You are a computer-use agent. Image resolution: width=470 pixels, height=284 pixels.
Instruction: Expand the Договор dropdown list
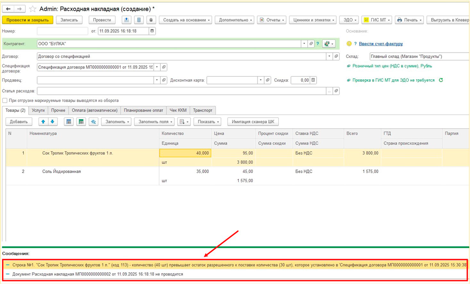(x=329, y=56)
